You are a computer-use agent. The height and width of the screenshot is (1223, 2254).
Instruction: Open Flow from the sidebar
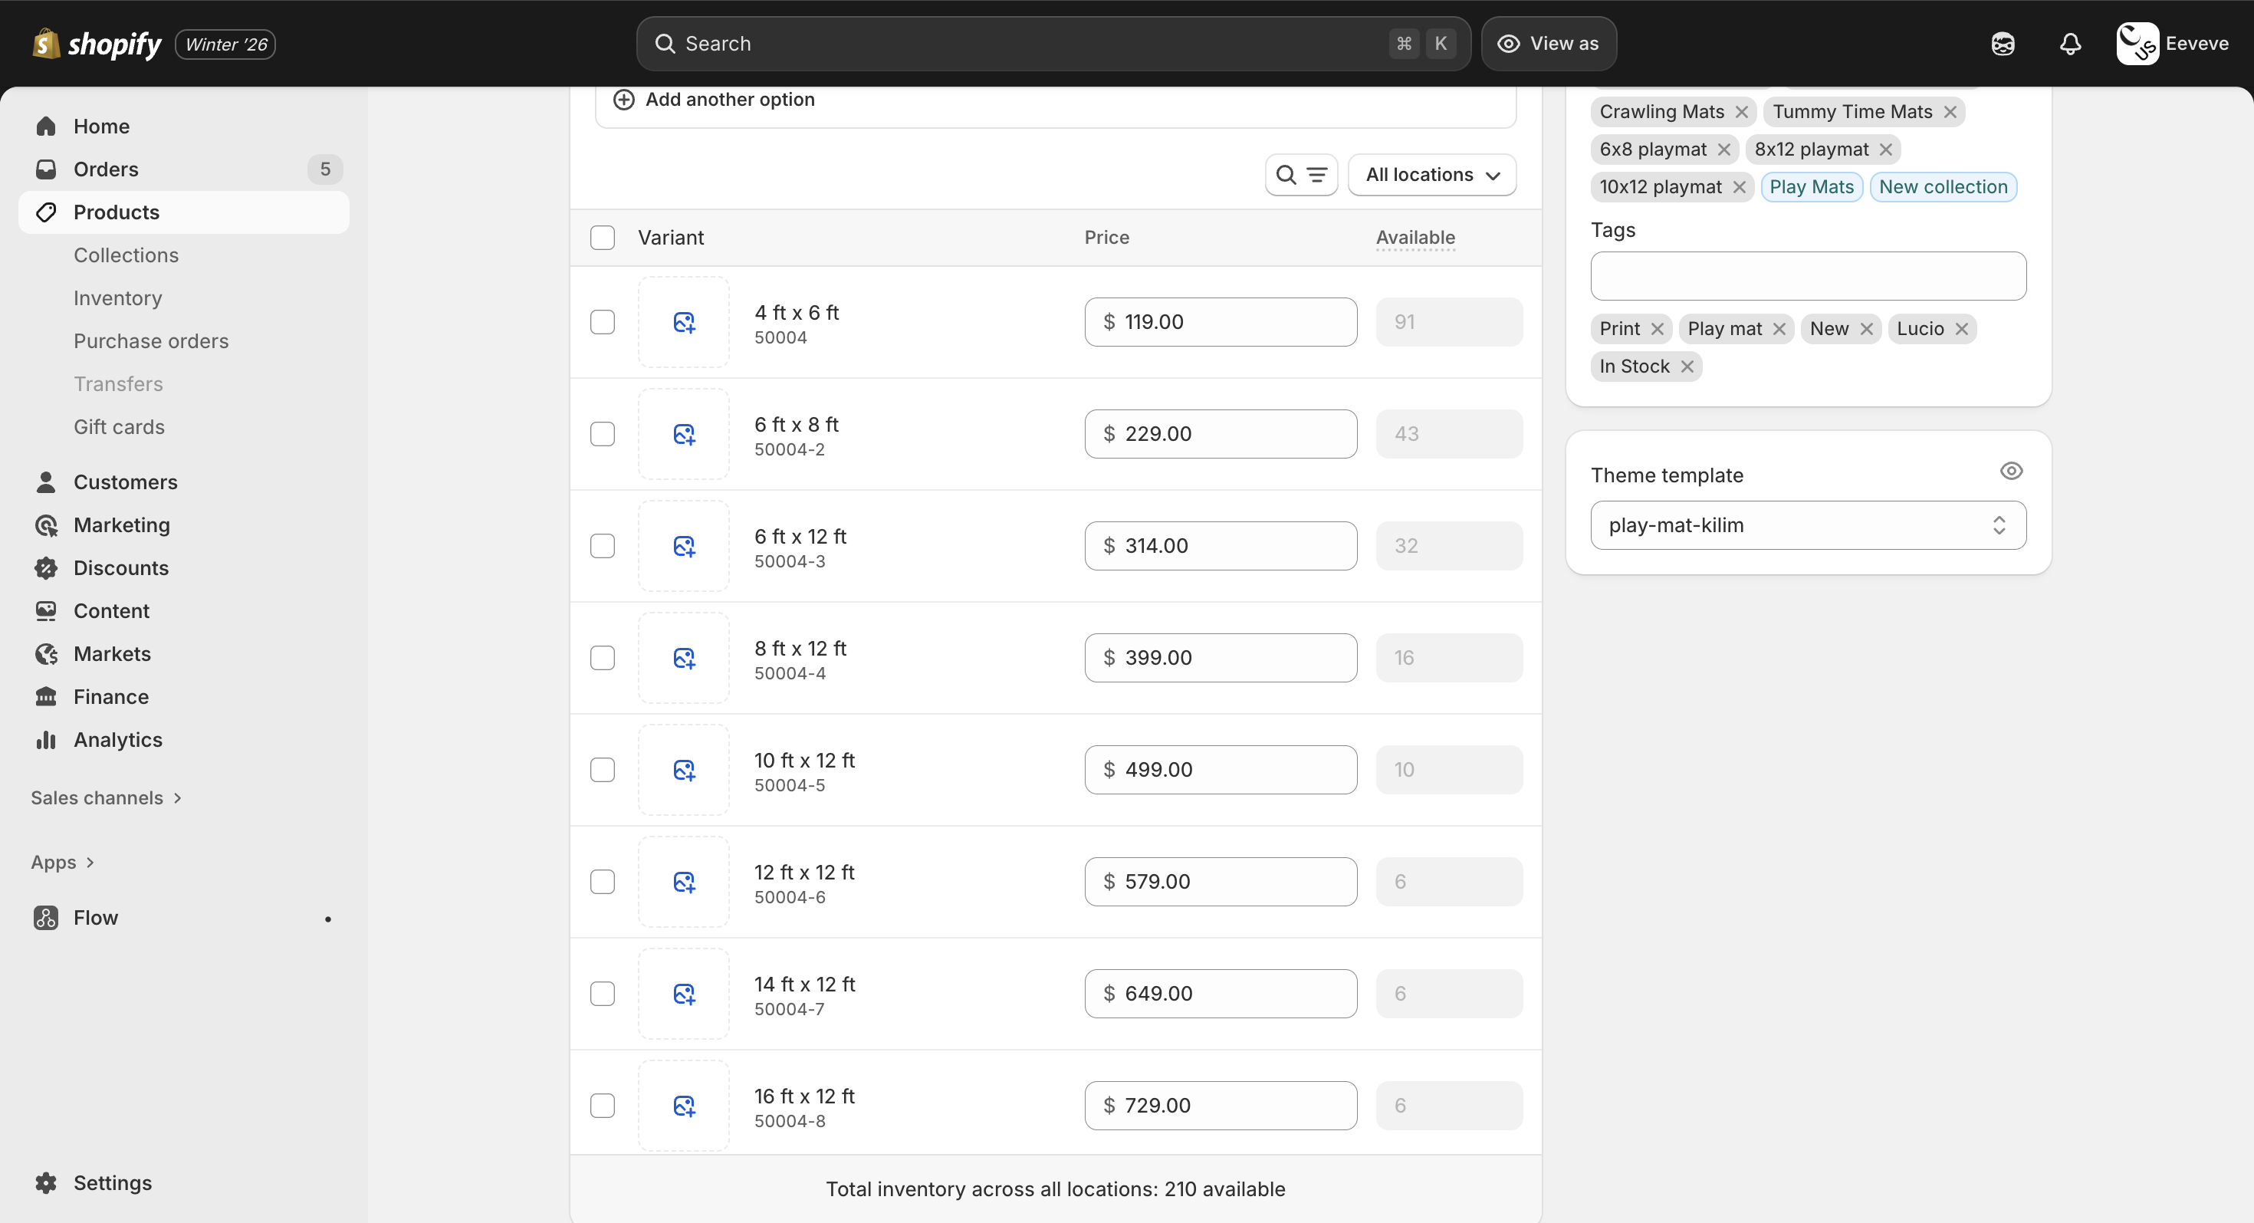tap(95, 917)
